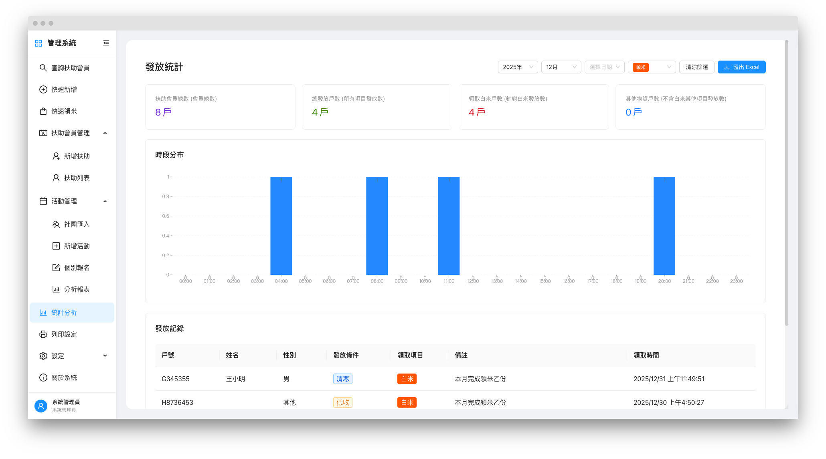Image resolution: width=826 pixels, height=459 pixels.
Task: Click the 04:00 blue chart bar
Action: pos(281,225)
